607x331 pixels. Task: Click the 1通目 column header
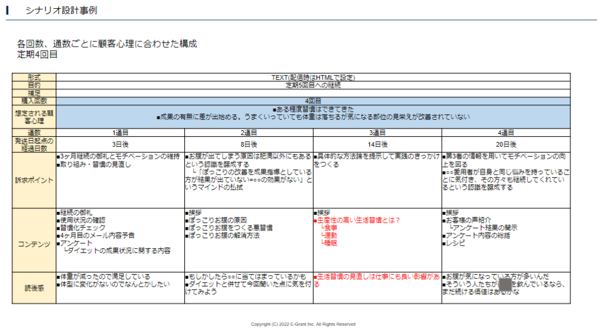(120, 133)
